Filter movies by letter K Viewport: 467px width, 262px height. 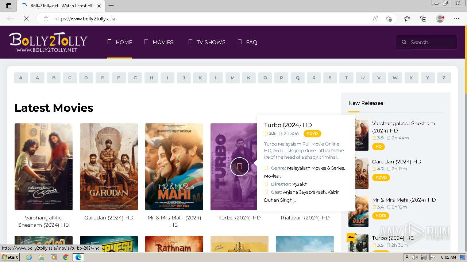click(200, 78)
